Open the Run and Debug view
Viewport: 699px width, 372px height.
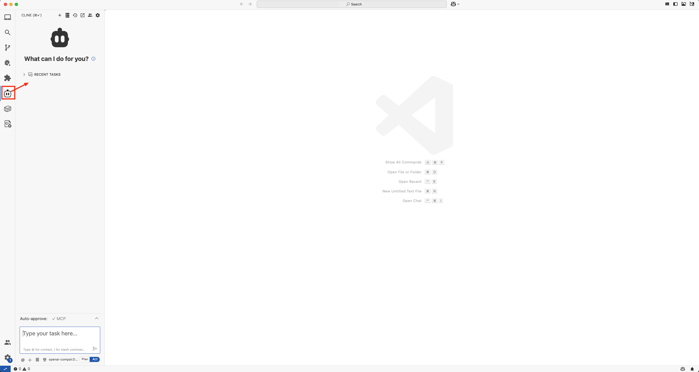(8, 63)
